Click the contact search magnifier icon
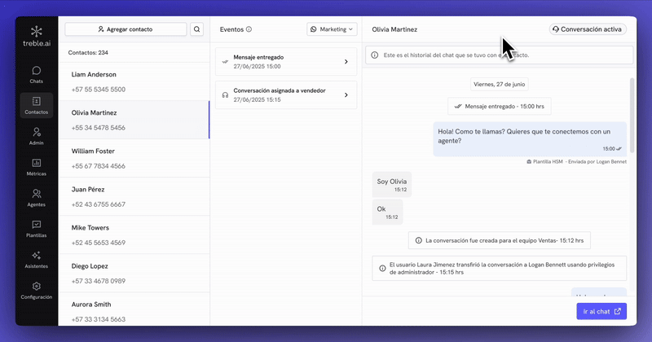The width and height of the screenshot is (652, 342). coord(196,29)
